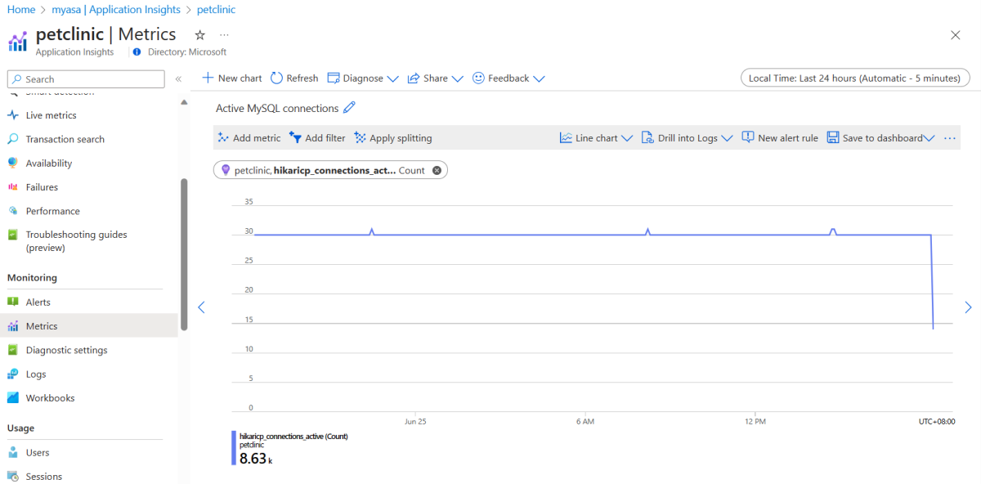Remove the hikaricp_connections metric pill

tap(437, 170)
